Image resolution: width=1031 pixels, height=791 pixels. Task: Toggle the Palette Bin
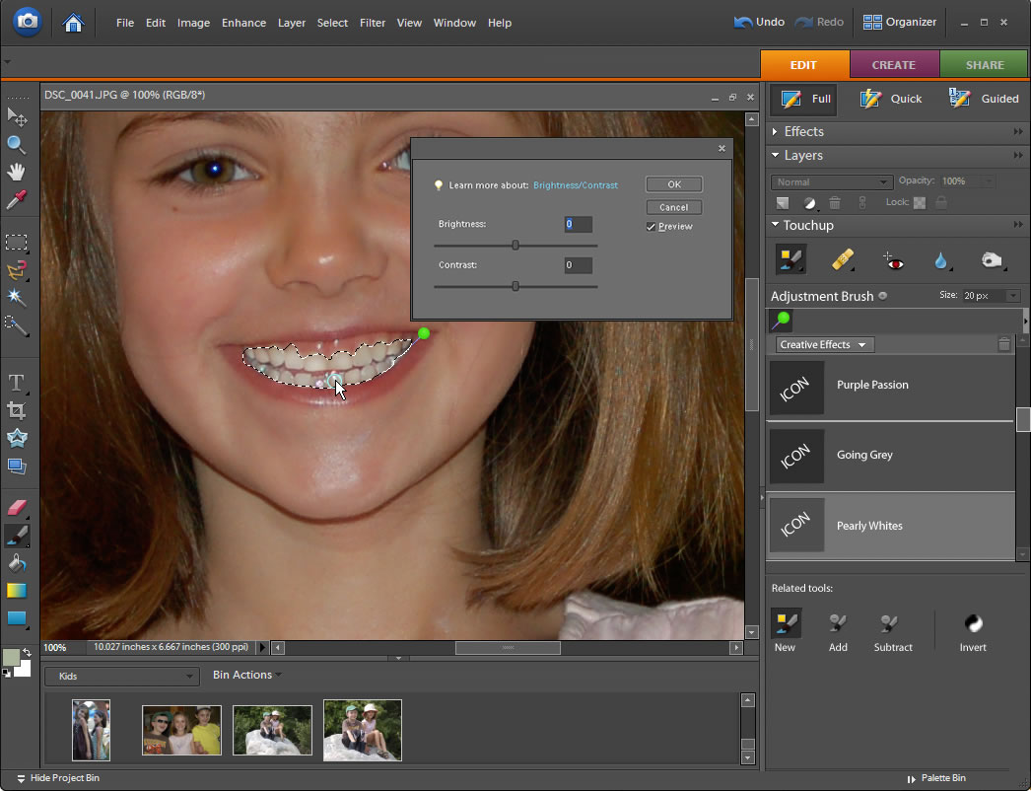(x=936, y=778)
